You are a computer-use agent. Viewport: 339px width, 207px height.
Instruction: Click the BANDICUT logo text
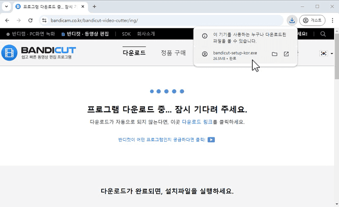coord(49,50)
